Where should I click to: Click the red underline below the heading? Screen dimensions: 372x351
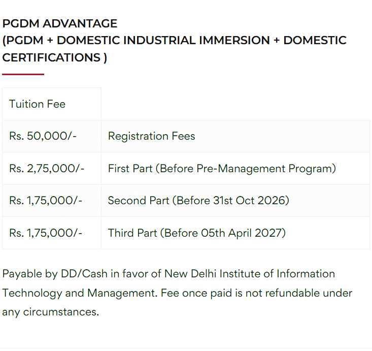23,74
